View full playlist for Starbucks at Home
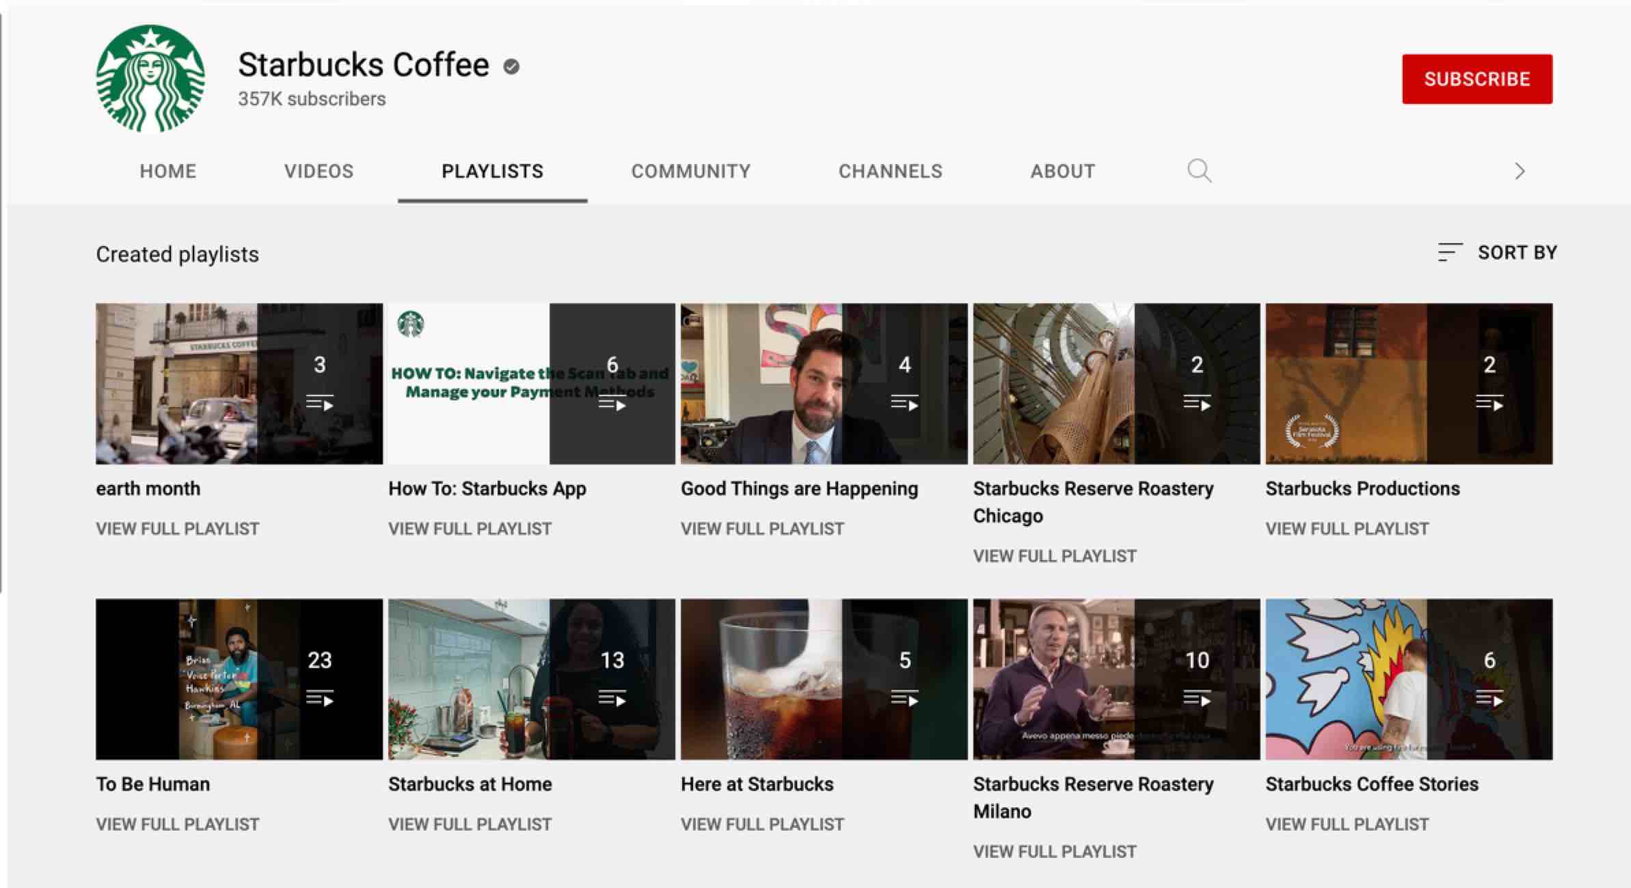1631x888 pixels. 470,824
